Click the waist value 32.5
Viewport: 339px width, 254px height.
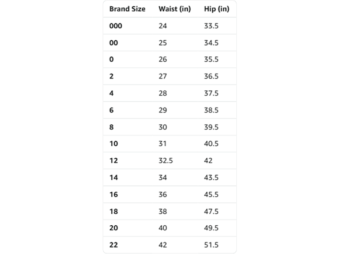166,161
